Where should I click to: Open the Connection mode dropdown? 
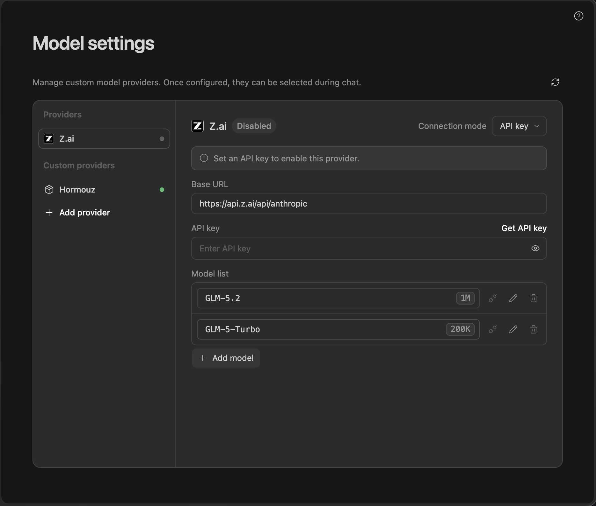click(x=519, y=126)
